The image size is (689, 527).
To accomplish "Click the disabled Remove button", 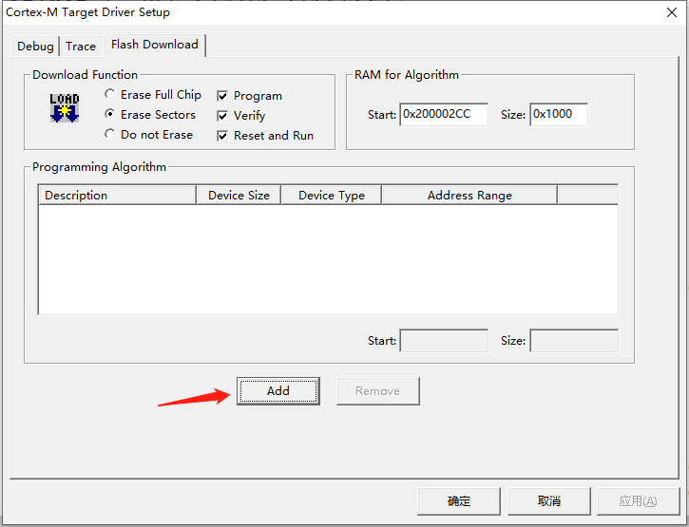I will (x=378, y=391).
